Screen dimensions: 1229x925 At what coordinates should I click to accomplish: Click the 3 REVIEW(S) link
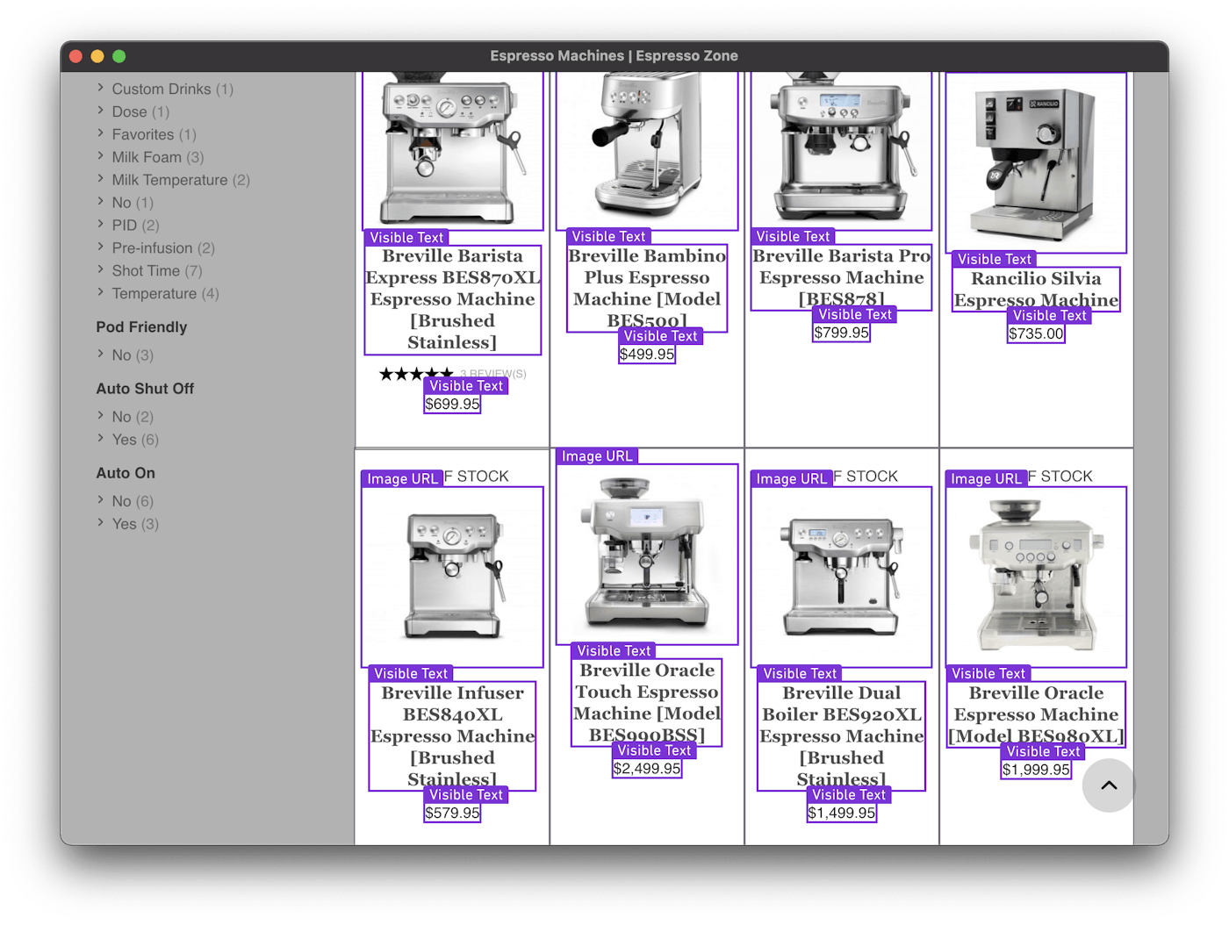click(x=492, y=374)
